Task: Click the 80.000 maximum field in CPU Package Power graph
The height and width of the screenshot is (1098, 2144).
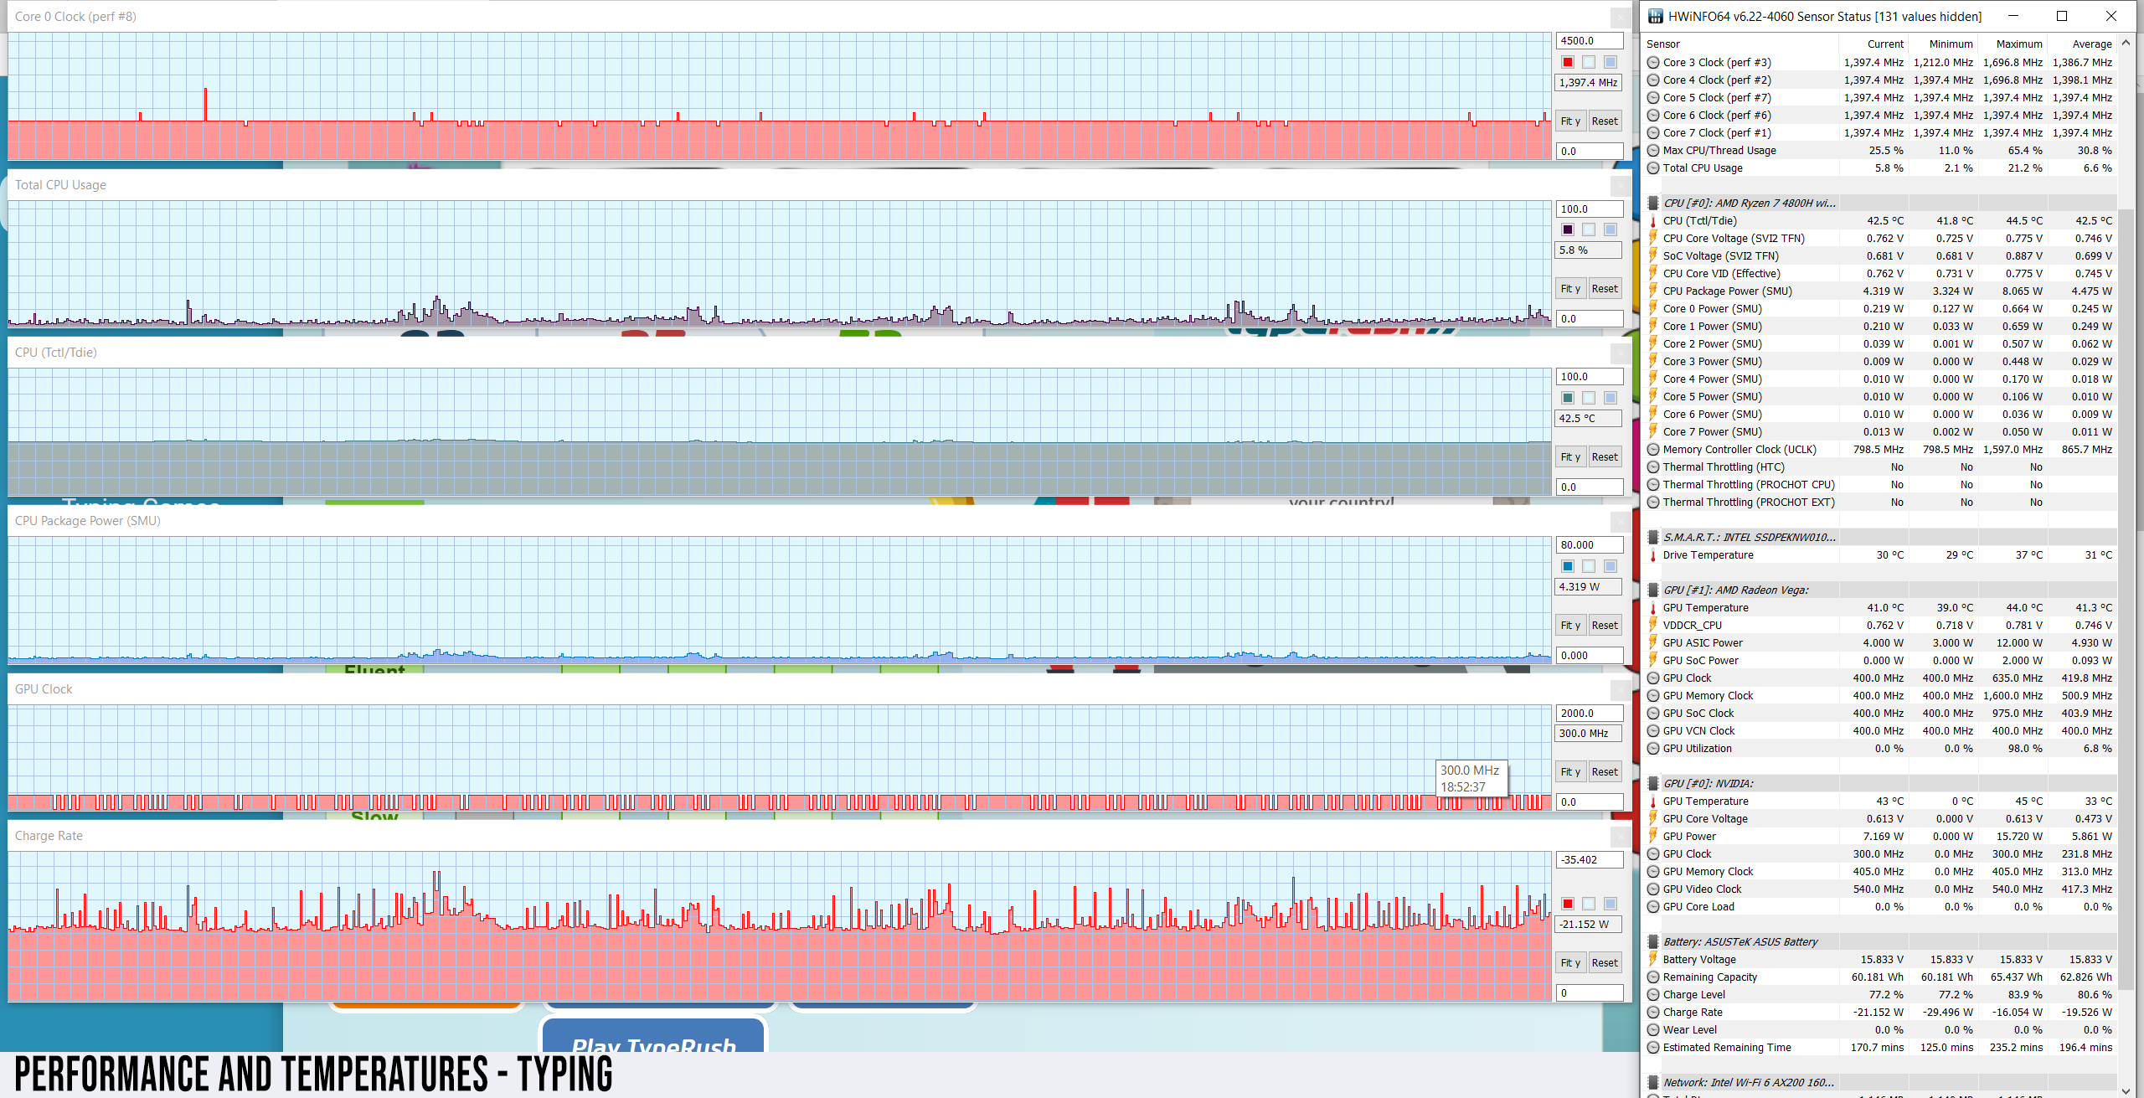Action: [1590, 544]
